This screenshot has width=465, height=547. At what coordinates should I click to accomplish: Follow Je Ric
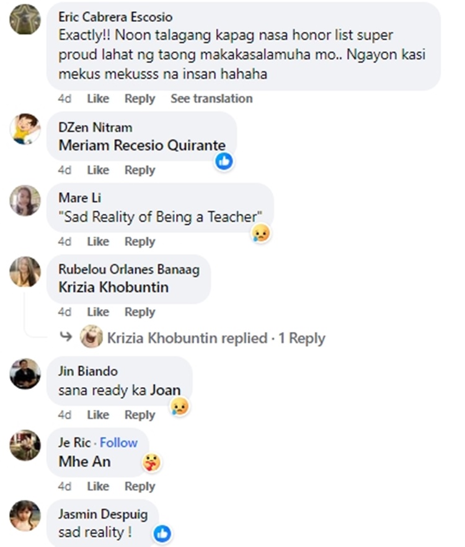click(118, 442)
